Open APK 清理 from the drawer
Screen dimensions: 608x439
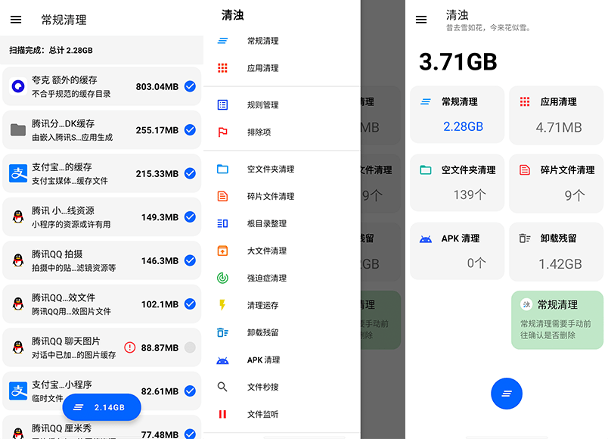tap(282, 360)
